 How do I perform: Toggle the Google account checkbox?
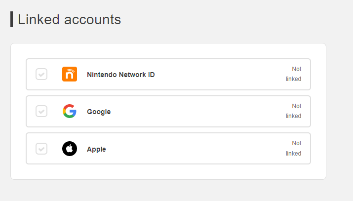41,111
